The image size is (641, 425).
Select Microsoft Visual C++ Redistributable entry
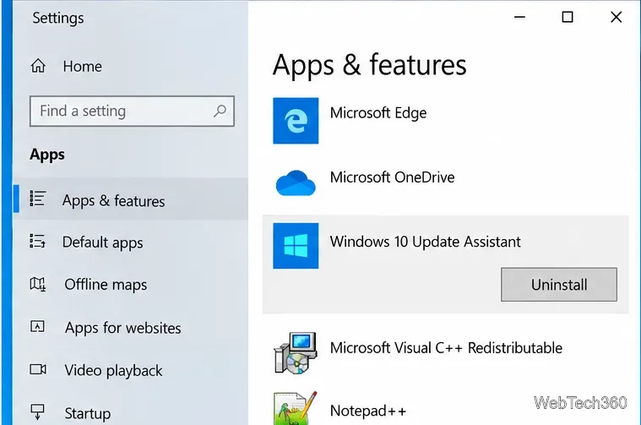pyautogui.click(x=446, y=348)
